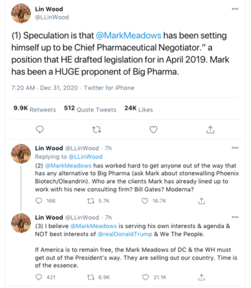
Task: Open more options on main tweet
Action: click(x=235, y=9)
